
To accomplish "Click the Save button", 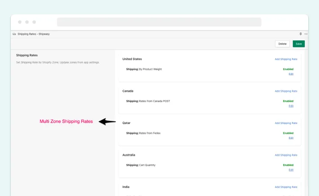I will coord(299,44).
